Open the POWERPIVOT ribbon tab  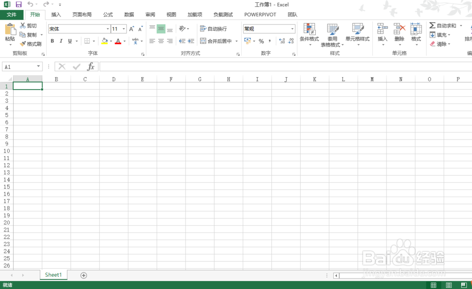pos(260,15)
